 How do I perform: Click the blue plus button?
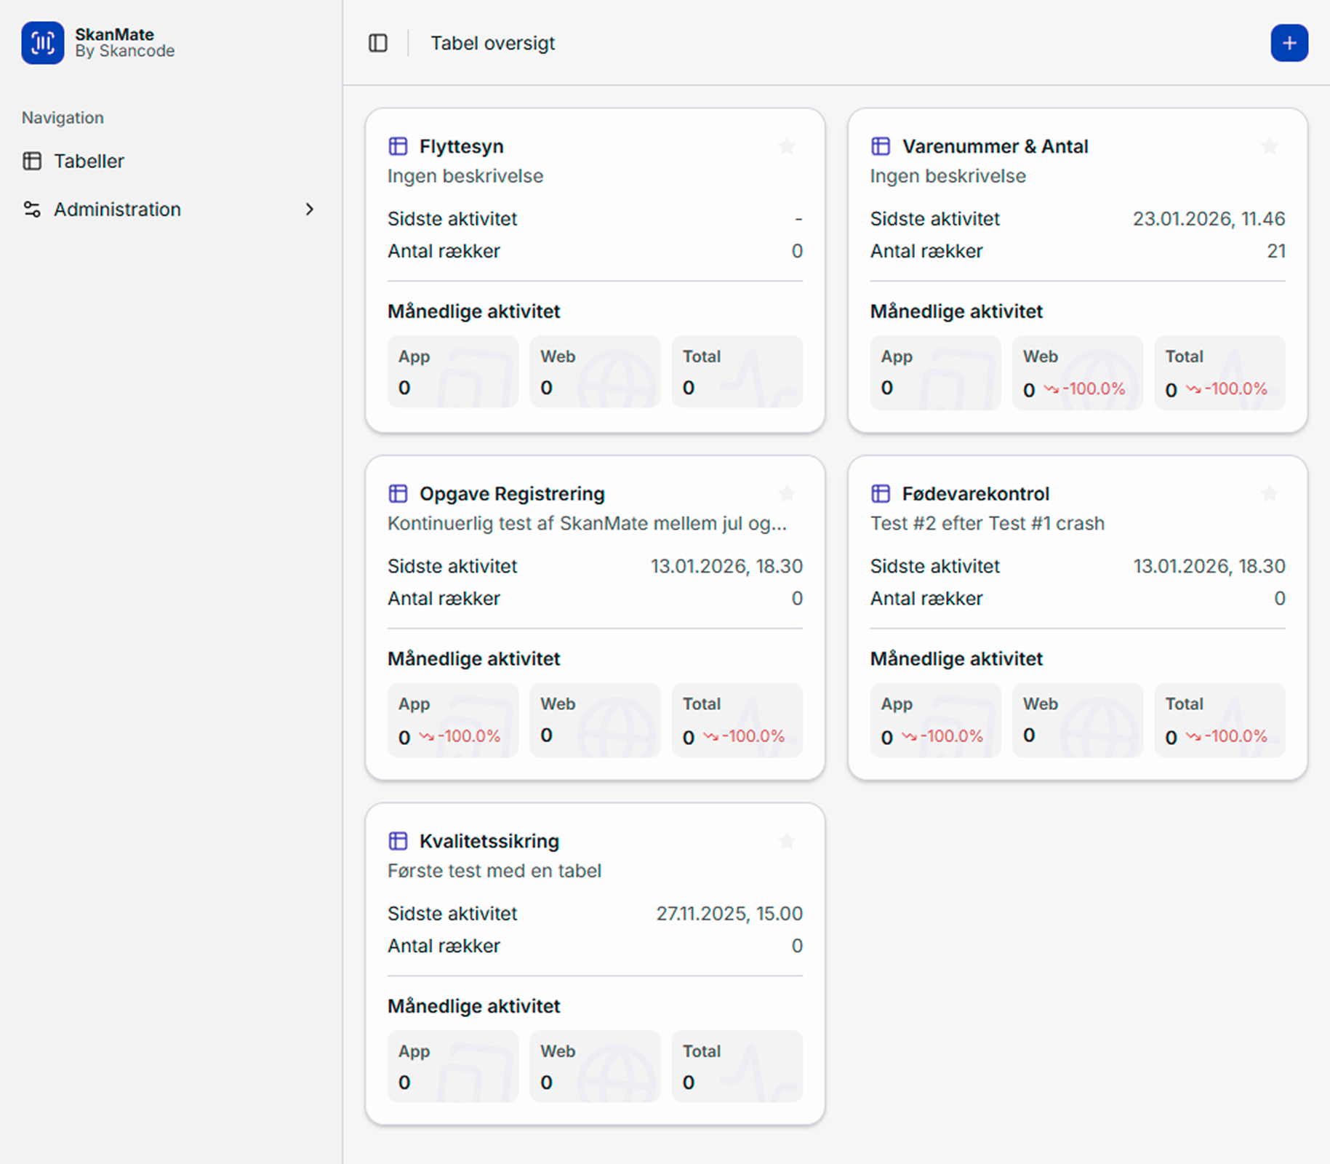[1289, 43]
